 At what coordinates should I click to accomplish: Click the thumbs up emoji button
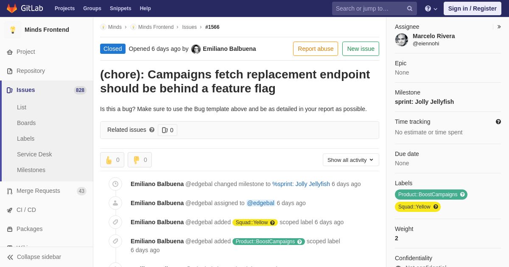pos(112,160)
